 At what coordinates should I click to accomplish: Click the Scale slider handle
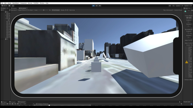click(44, 10)
